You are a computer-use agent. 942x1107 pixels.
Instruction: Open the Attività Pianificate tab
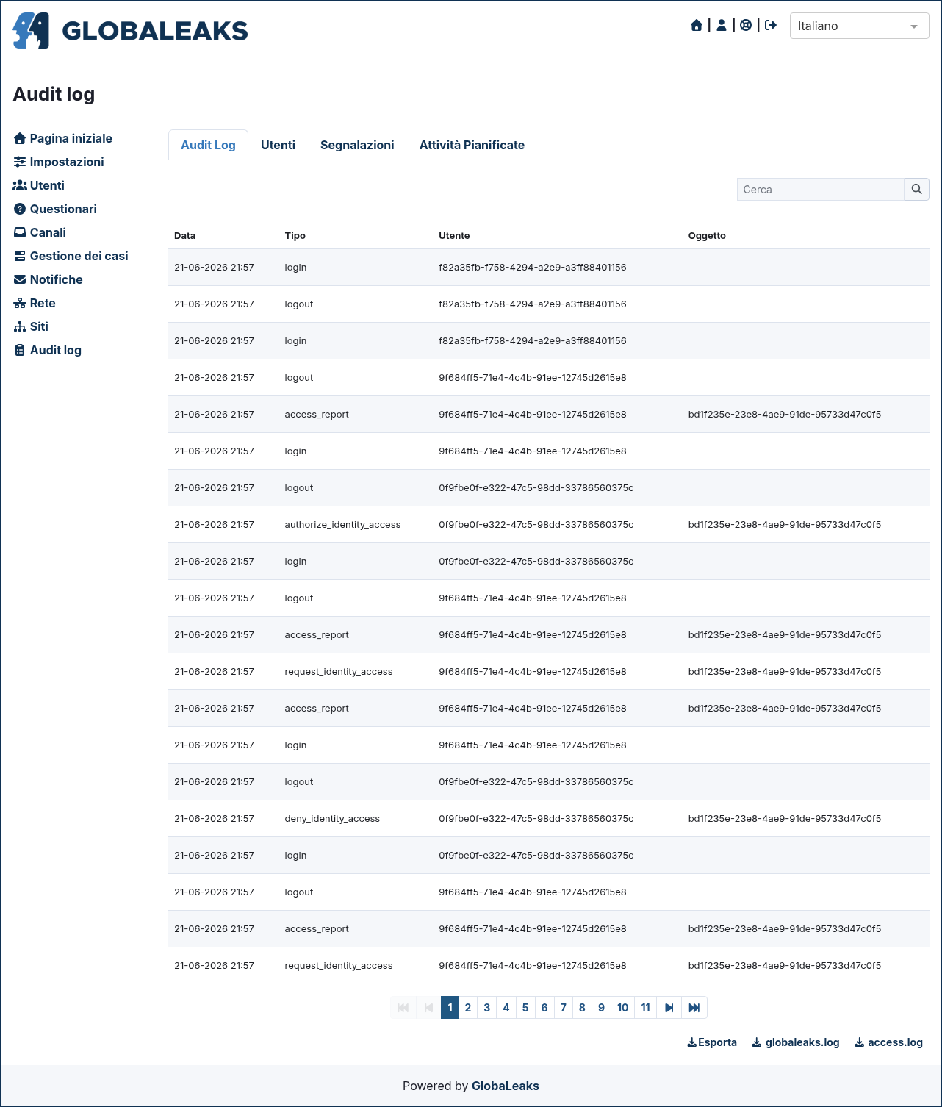coord(472,145)
